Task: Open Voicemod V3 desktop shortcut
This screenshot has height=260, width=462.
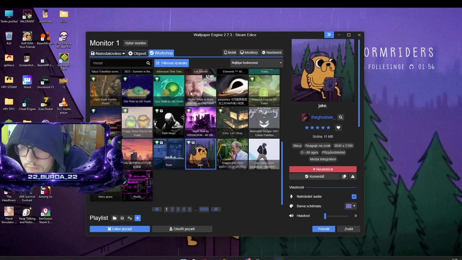Action: [x=45, y=82]
